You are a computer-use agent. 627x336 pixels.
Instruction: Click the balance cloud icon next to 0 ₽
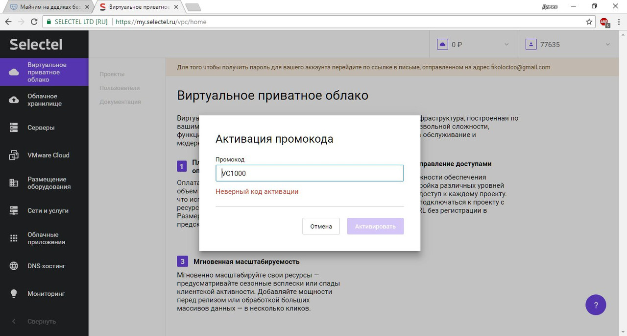click(442, 45)
